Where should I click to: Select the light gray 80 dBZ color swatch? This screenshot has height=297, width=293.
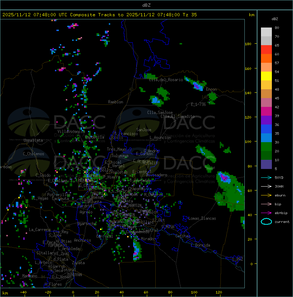click(x=266, y=32)
